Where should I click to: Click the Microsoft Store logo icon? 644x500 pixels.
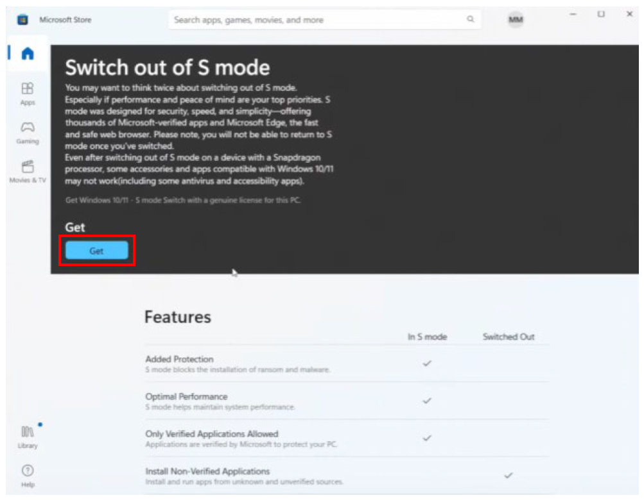coord(22,20)
